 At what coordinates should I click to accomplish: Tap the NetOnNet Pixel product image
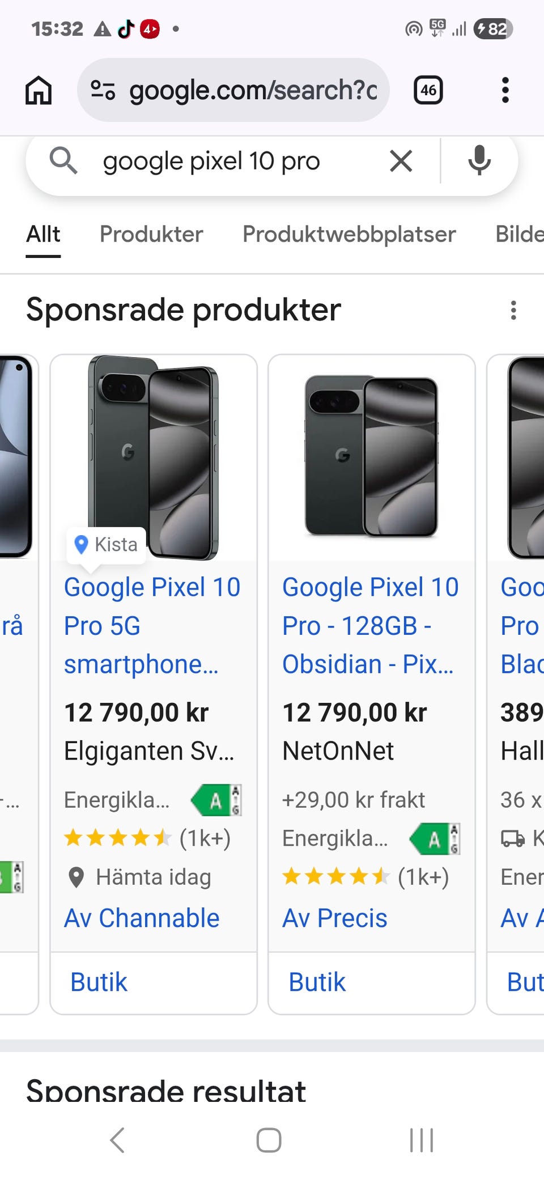click(372, 457)
